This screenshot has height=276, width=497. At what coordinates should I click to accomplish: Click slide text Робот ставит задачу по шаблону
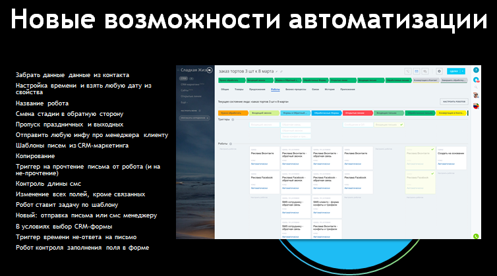67,205
